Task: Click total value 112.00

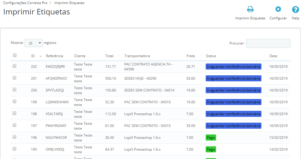Action: click(x=111, y=114)
